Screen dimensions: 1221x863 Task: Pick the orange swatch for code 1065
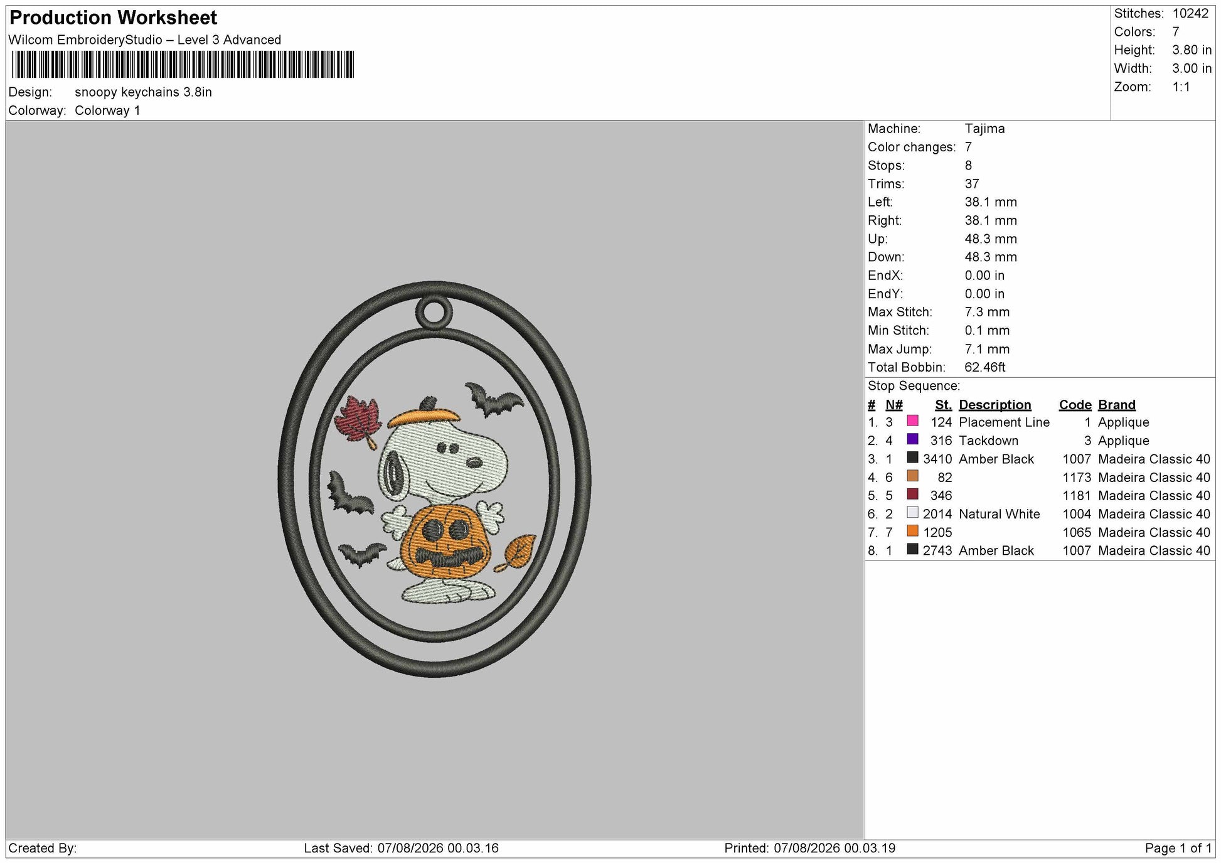(912, 531)
